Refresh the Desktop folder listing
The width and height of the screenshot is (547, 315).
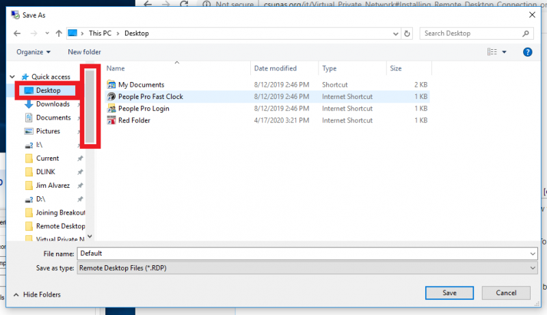408,33
